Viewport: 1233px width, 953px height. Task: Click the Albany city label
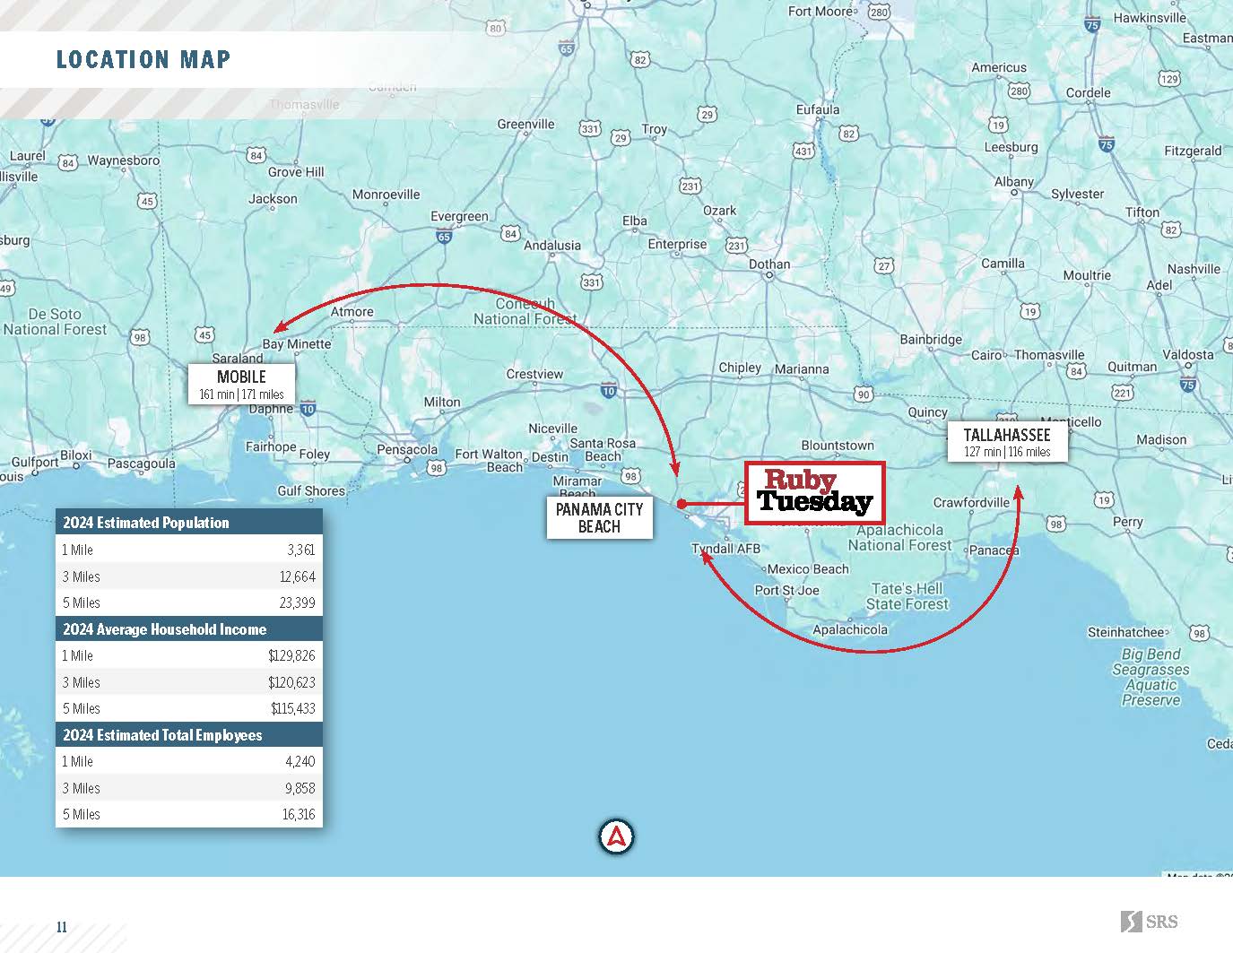coord(1014,181)
